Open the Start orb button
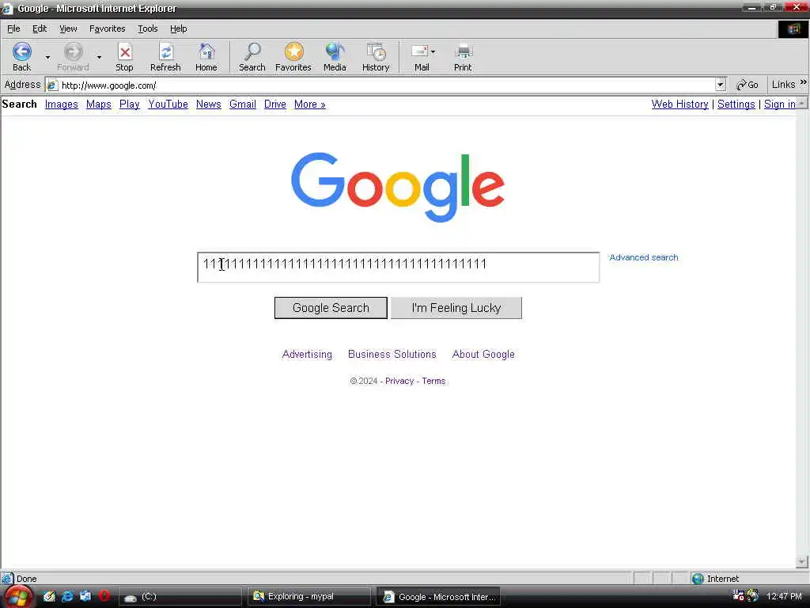 (18, 597)
